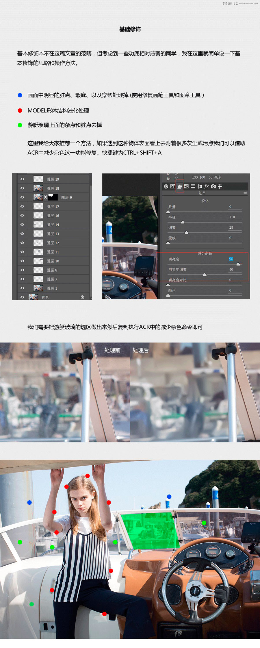Open the Tone Curve tab icon
This screenshot has width=260, height=648.
[173, 186]
